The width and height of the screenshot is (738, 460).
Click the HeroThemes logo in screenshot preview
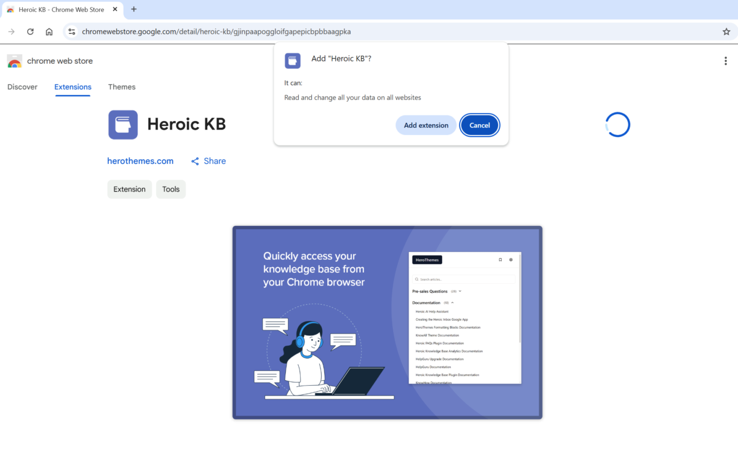427,260
